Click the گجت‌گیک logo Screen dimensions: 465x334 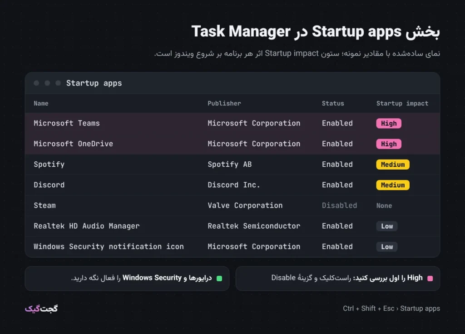[x=41, y=309]
